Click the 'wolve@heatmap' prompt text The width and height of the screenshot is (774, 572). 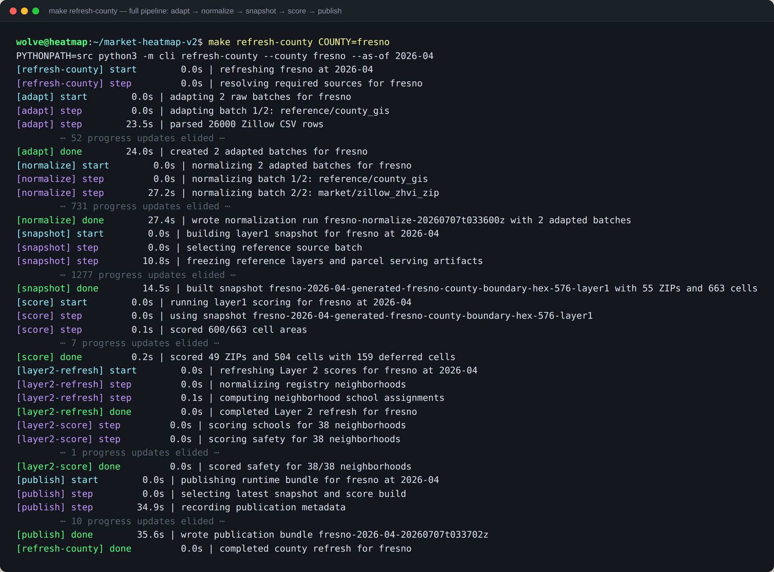point(52,42)
